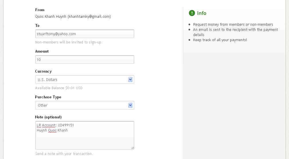
Task: Click the To email input field
Action: click(x=85, y=34)
